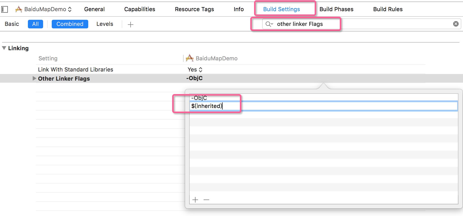Click the search magnifier filter icon

click(269, 24)
